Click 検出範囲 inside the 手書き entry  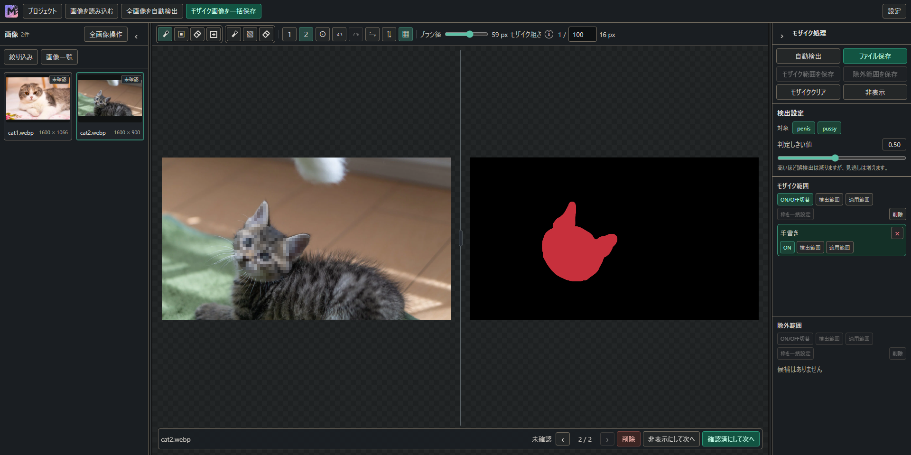(x=810, y=248)
